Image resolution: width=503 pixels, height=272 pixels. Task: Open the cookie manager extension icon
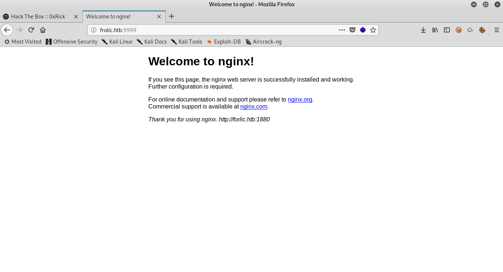(x=482, y=30)
